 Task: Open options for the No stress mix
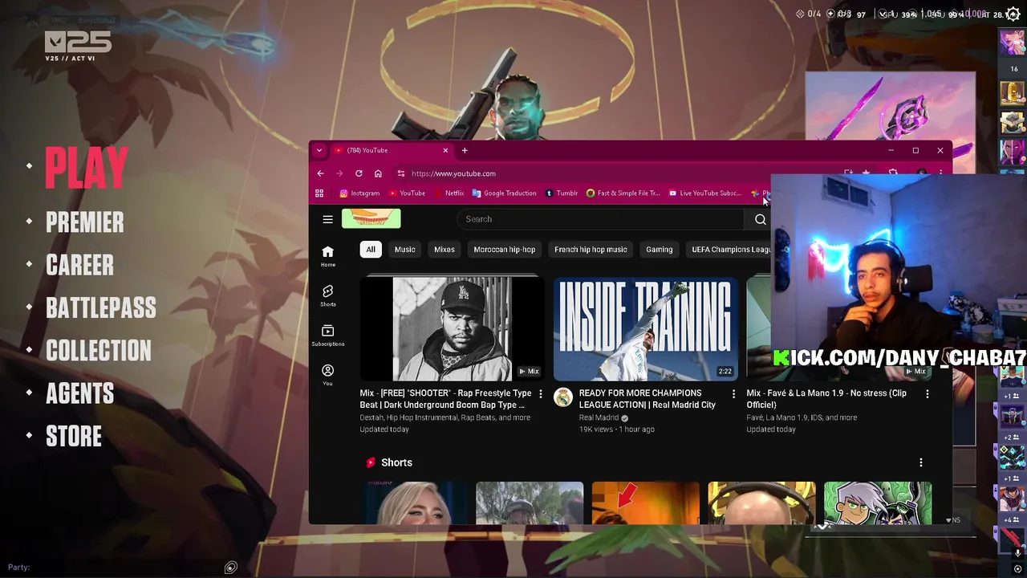coord(928,394)
